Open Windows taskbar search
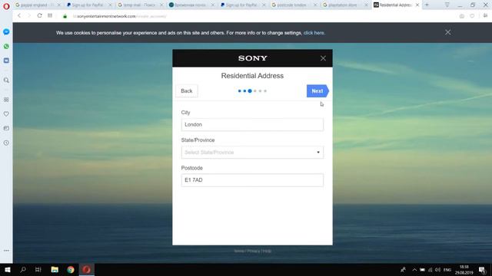 23,269
